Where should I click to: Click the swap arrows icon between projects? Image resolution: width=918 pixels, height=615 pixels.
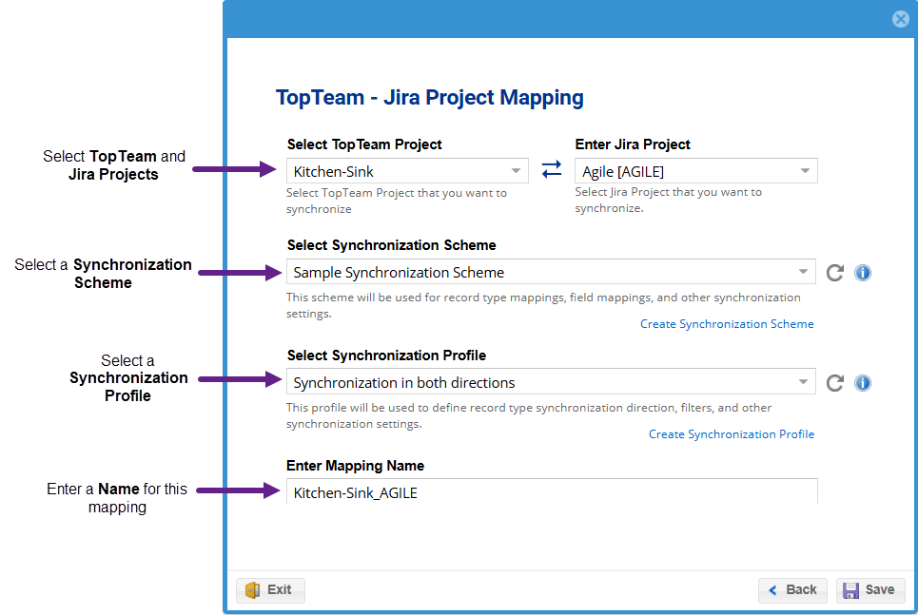coord(552,169)
